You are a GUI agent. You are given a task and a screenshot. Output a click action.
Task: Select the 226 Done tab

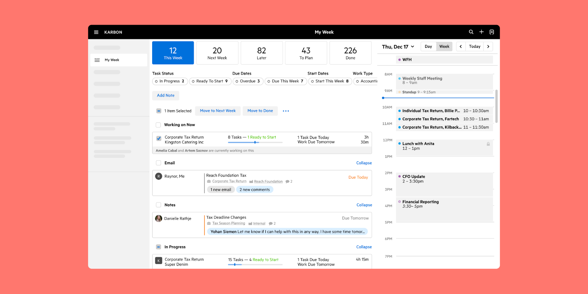350,53
